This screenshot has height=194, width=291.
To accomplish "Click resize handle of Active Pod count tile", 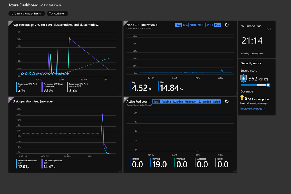I will (235, 170).
